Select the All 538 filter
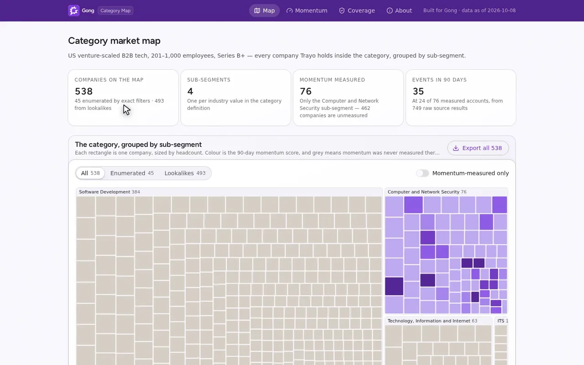 click(x=90, y=173)
